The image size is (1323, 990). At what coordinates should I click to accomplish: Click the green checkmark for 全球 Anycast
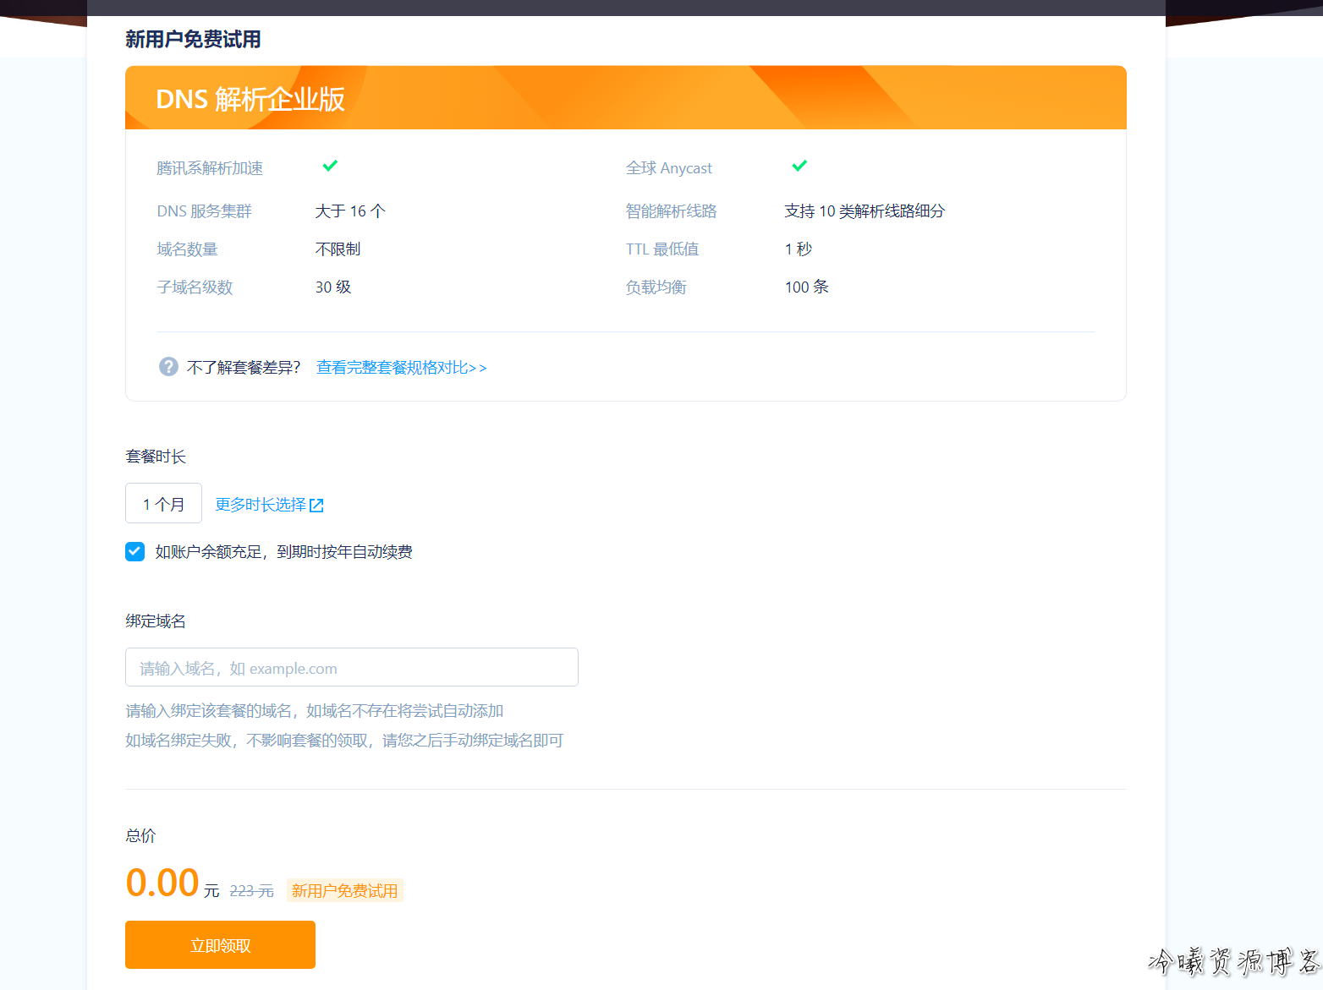[799, 166]
